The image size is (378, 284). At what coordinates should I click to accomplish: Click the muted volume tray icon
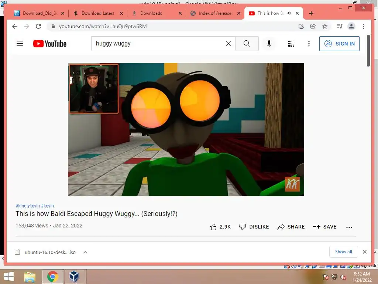tap(343, 277)
